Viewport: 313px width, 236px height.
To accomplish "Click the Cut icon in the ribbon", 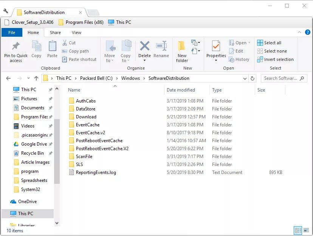I will click(x=70, y=43).
